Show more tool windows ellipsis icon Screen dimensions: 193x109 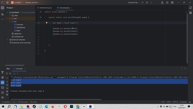pos(2,19)
